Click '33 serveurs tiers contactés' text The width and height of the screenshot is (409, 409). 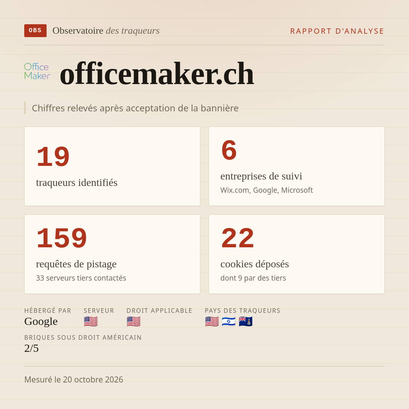[x=81, y=278]
